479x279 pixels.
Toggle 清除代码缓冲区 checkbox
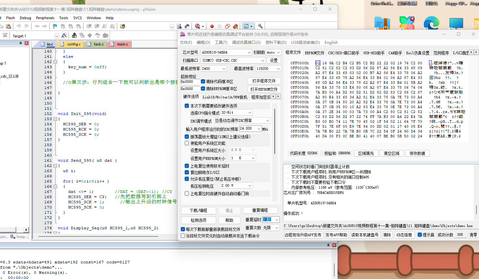tap(203, 82)
